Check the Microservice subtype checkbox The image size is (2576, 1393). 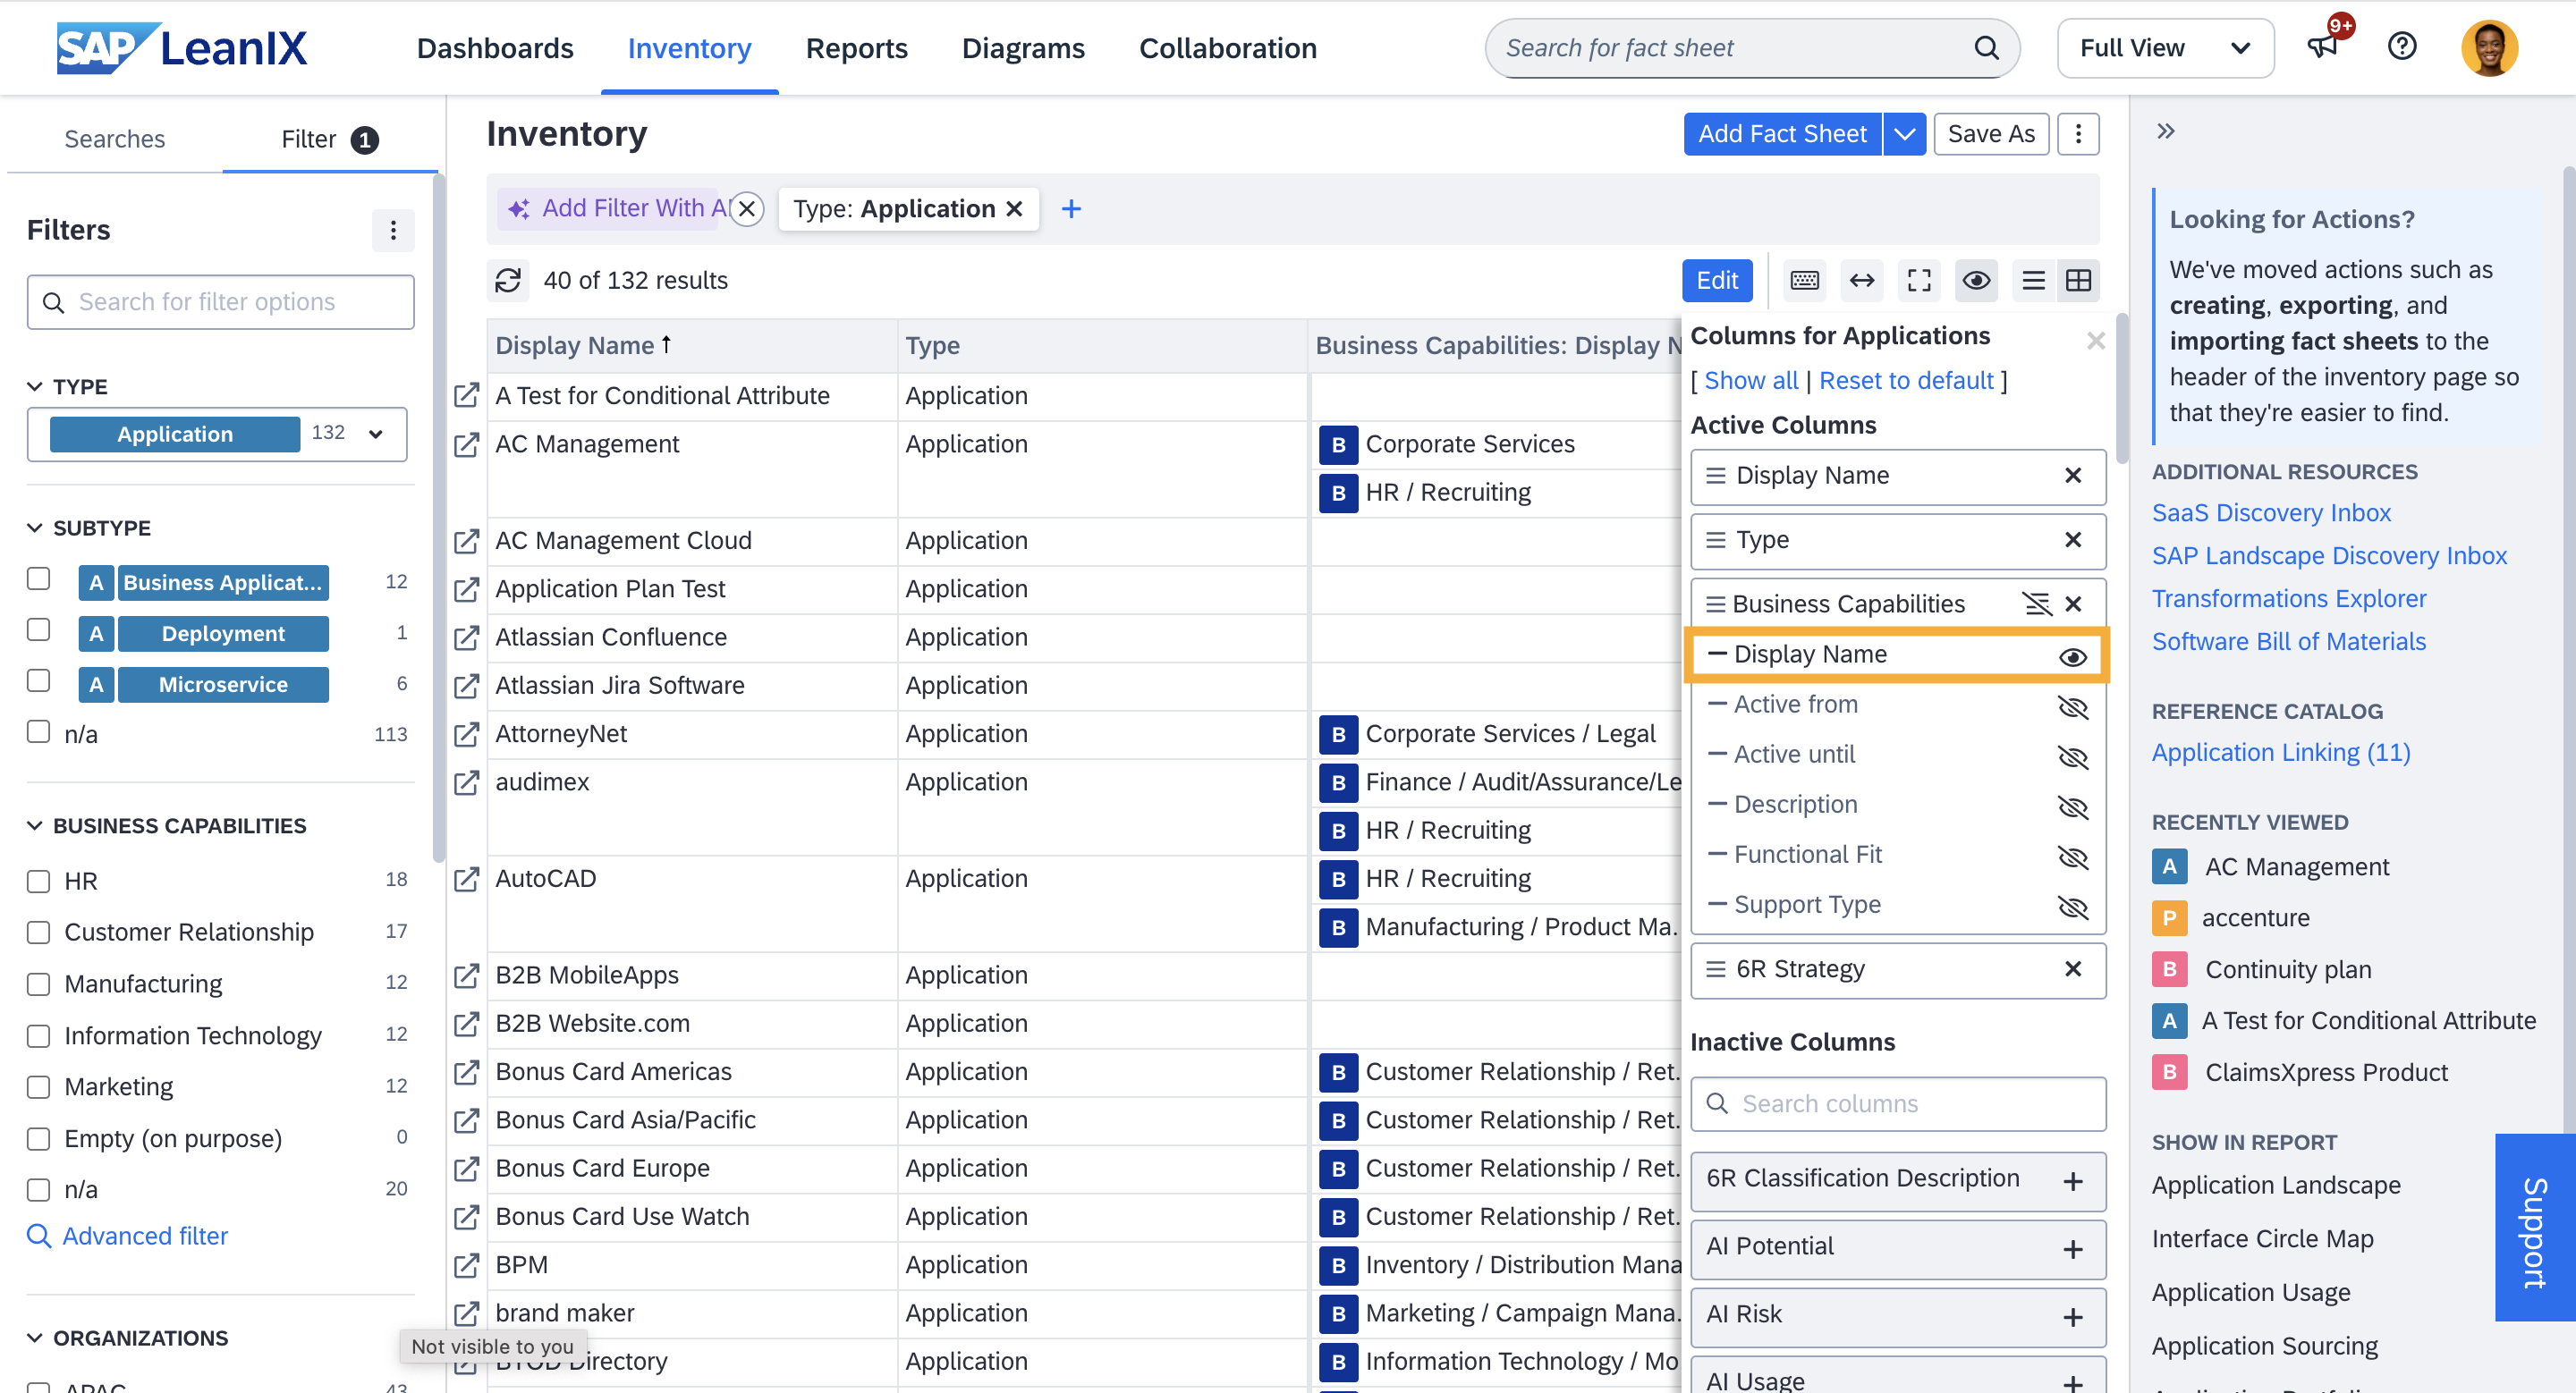coord(38,682)
